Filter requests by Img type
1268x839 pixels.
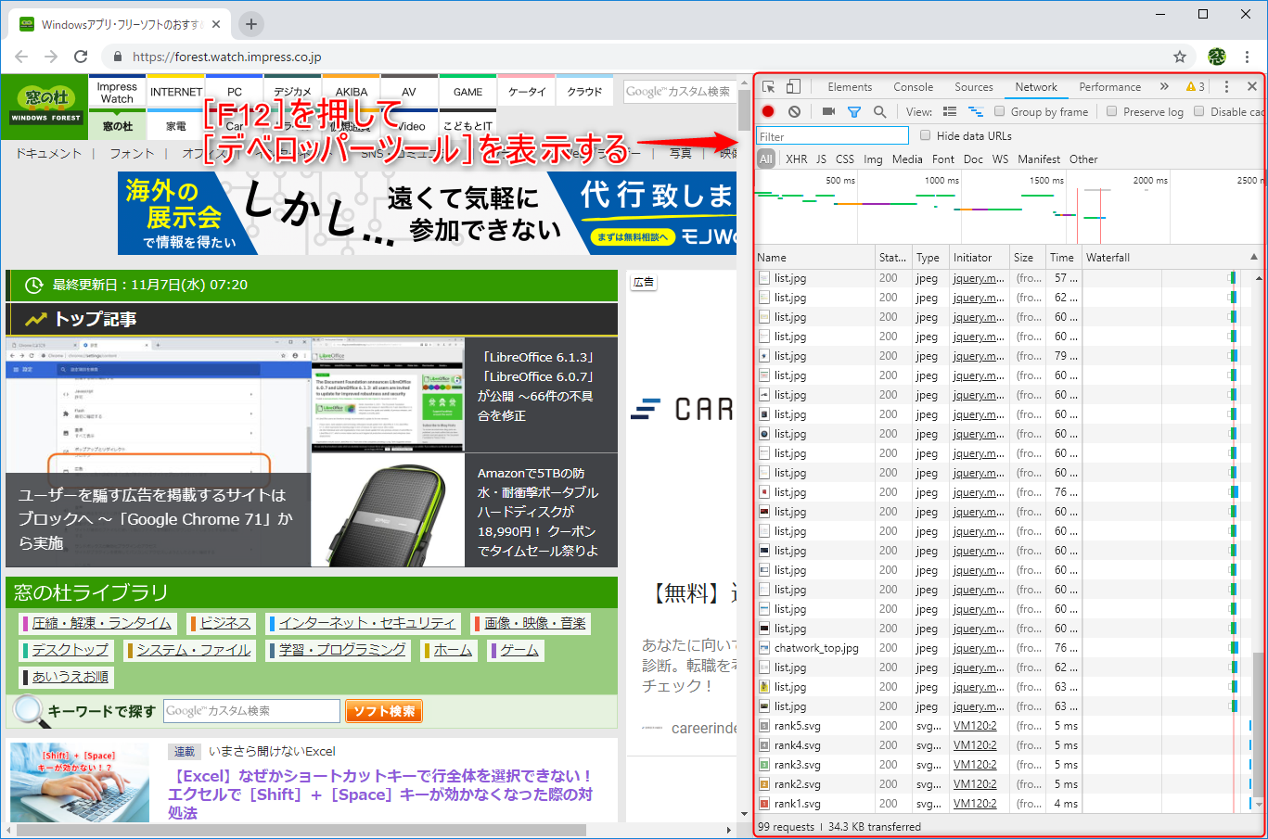(x=873, y=159)
